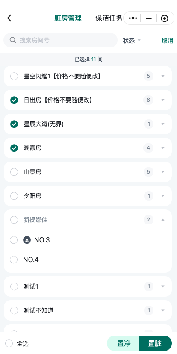This screenshot has width=177, height=354.
Task: Select room NO.4 checkbox
Action: tap(14, 260)
